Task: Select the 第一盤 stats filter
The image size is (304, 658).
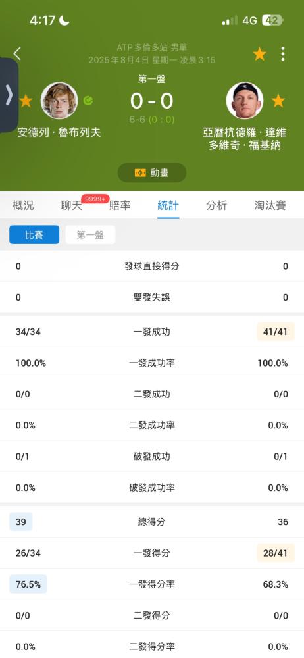Action: pyautogui.click(x=90, y=235)
